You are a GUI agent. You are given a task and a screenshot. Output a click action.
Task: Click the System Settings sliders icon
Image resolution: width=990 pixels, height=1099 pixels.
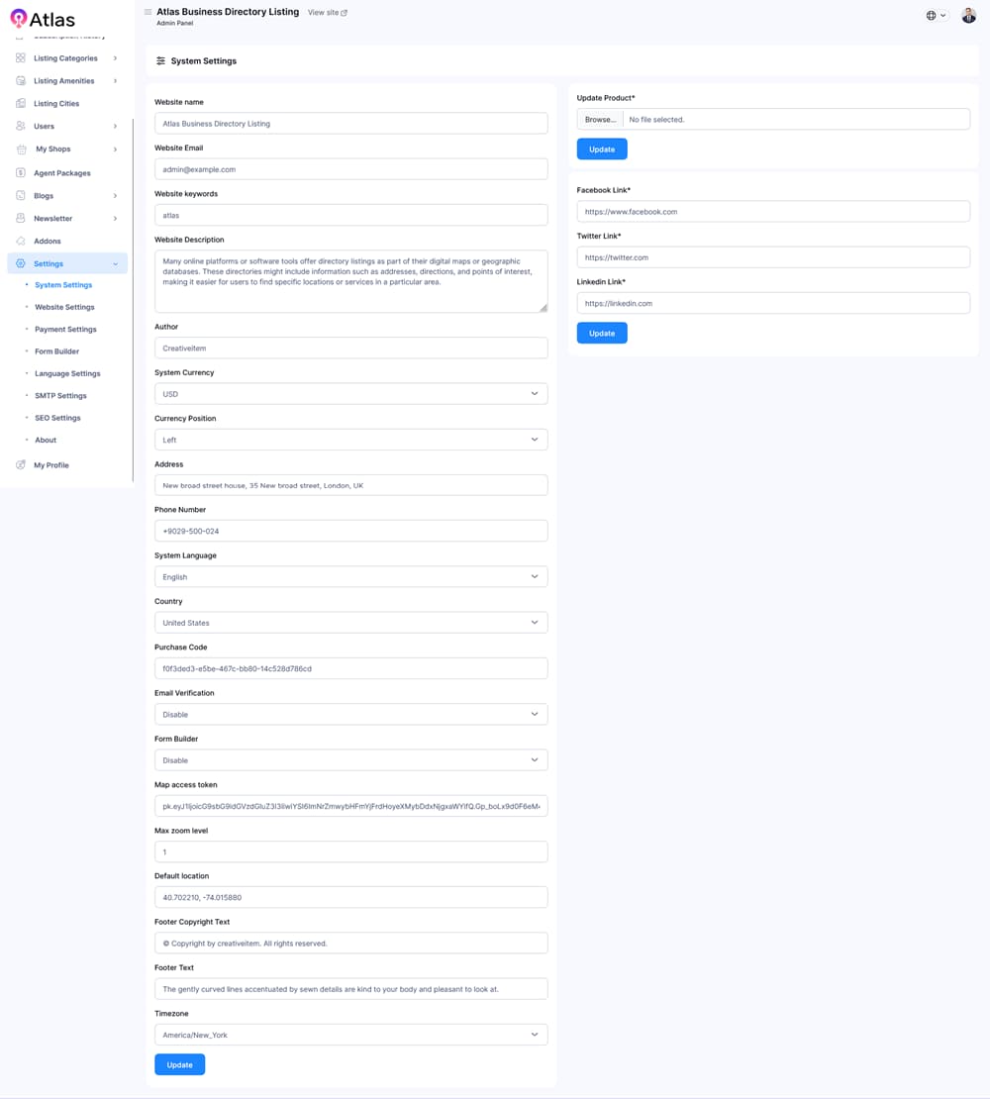[160, 61]
